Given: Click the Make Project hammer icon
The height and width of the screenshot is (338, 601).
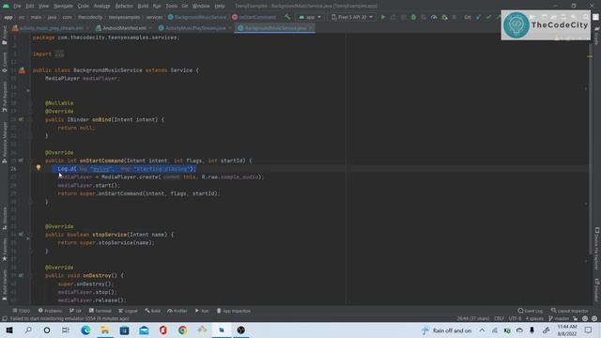Looking at the screenshot, I should [x=287, y=17].
